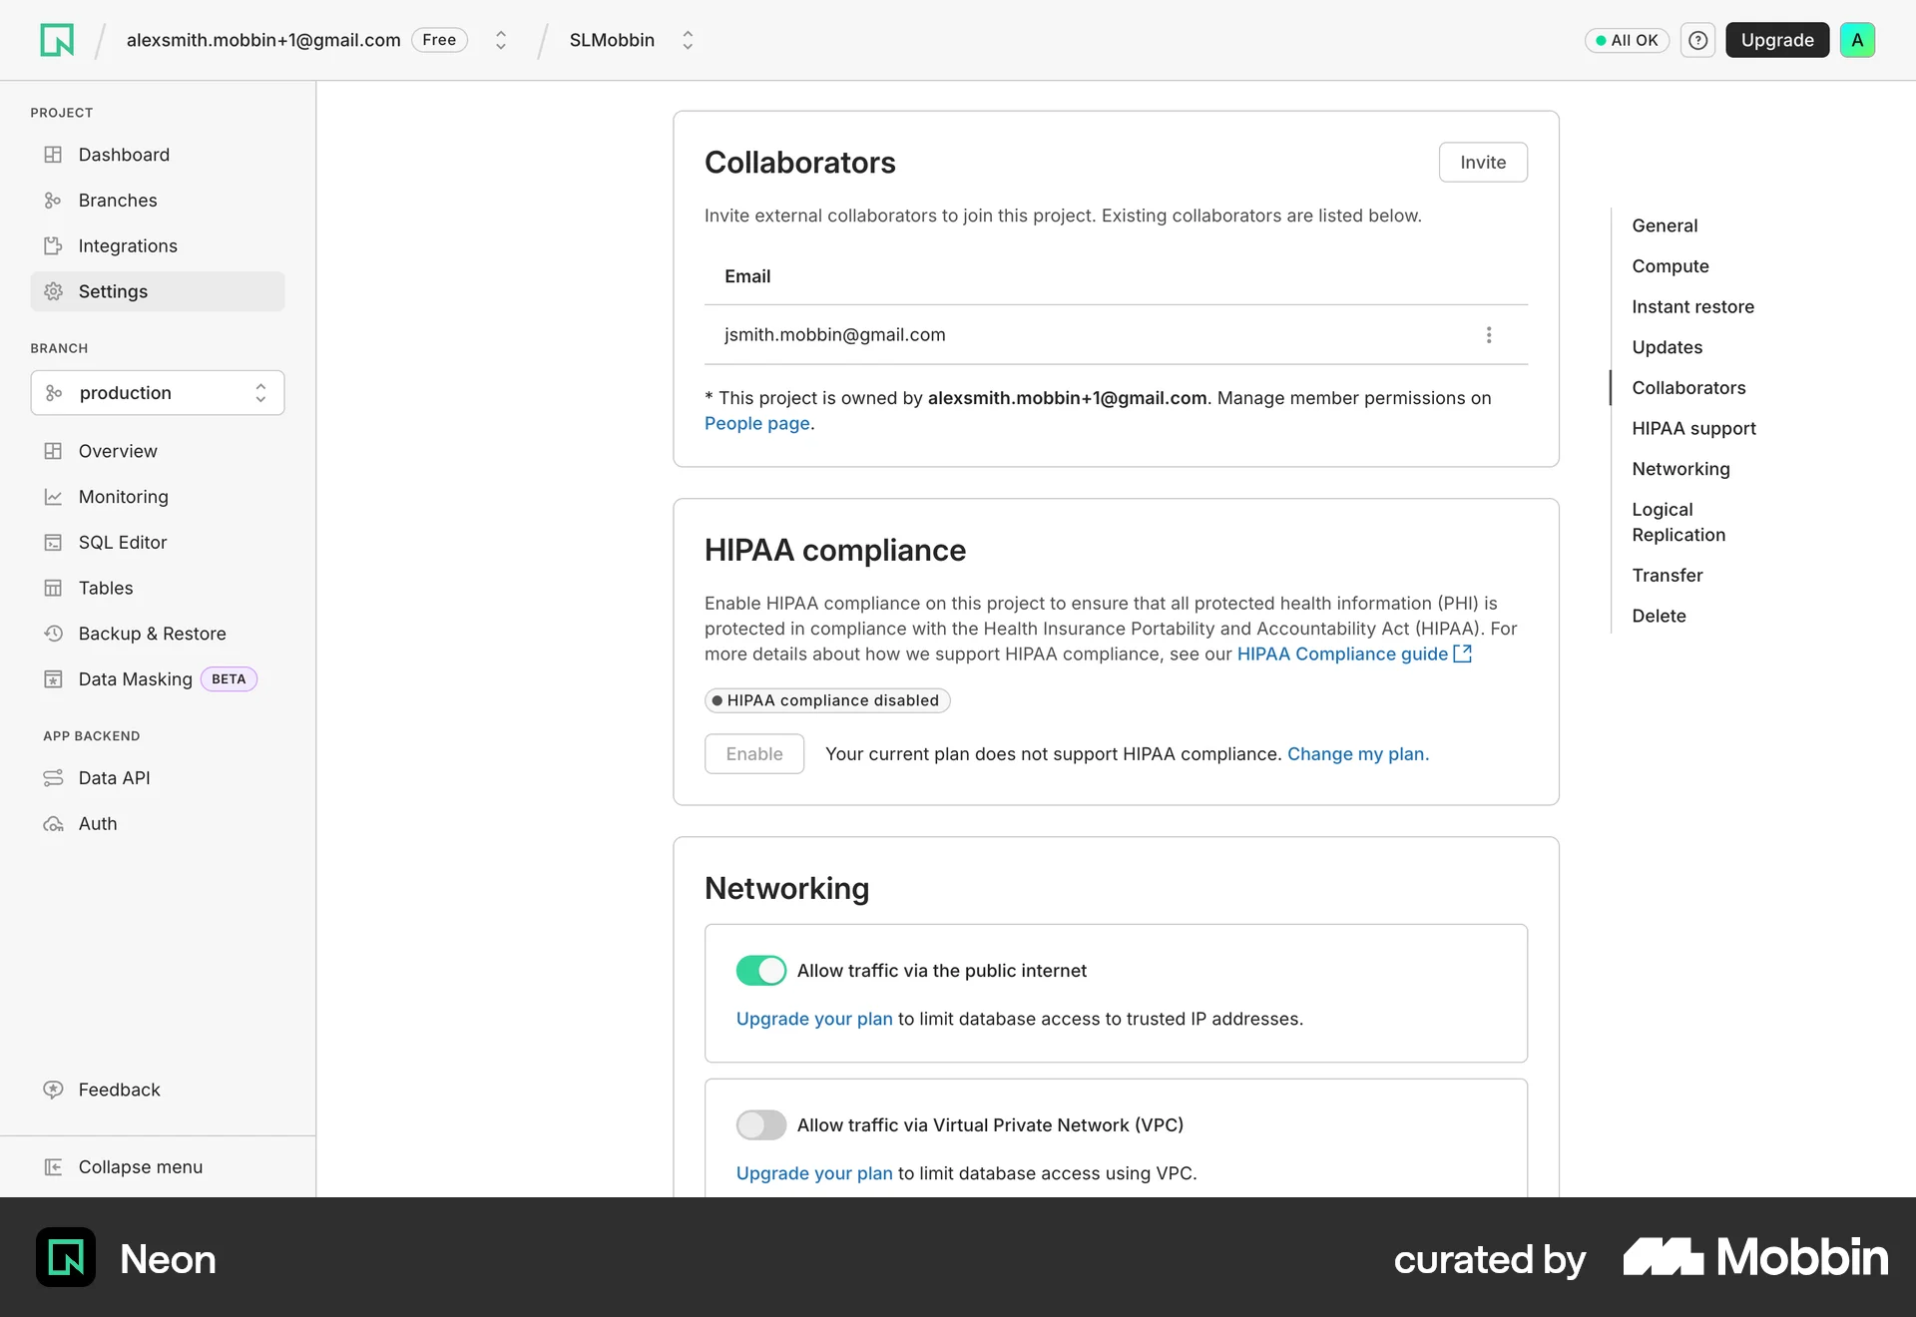
Task: Open the help question-mark icon
Action: pyautogui.click(x=1697, y=40)
